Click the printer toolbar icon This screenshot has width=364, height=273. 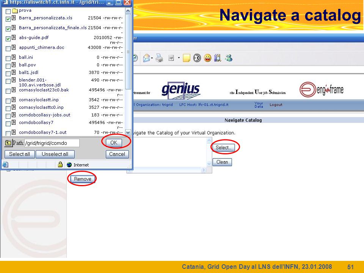(159, 58)
